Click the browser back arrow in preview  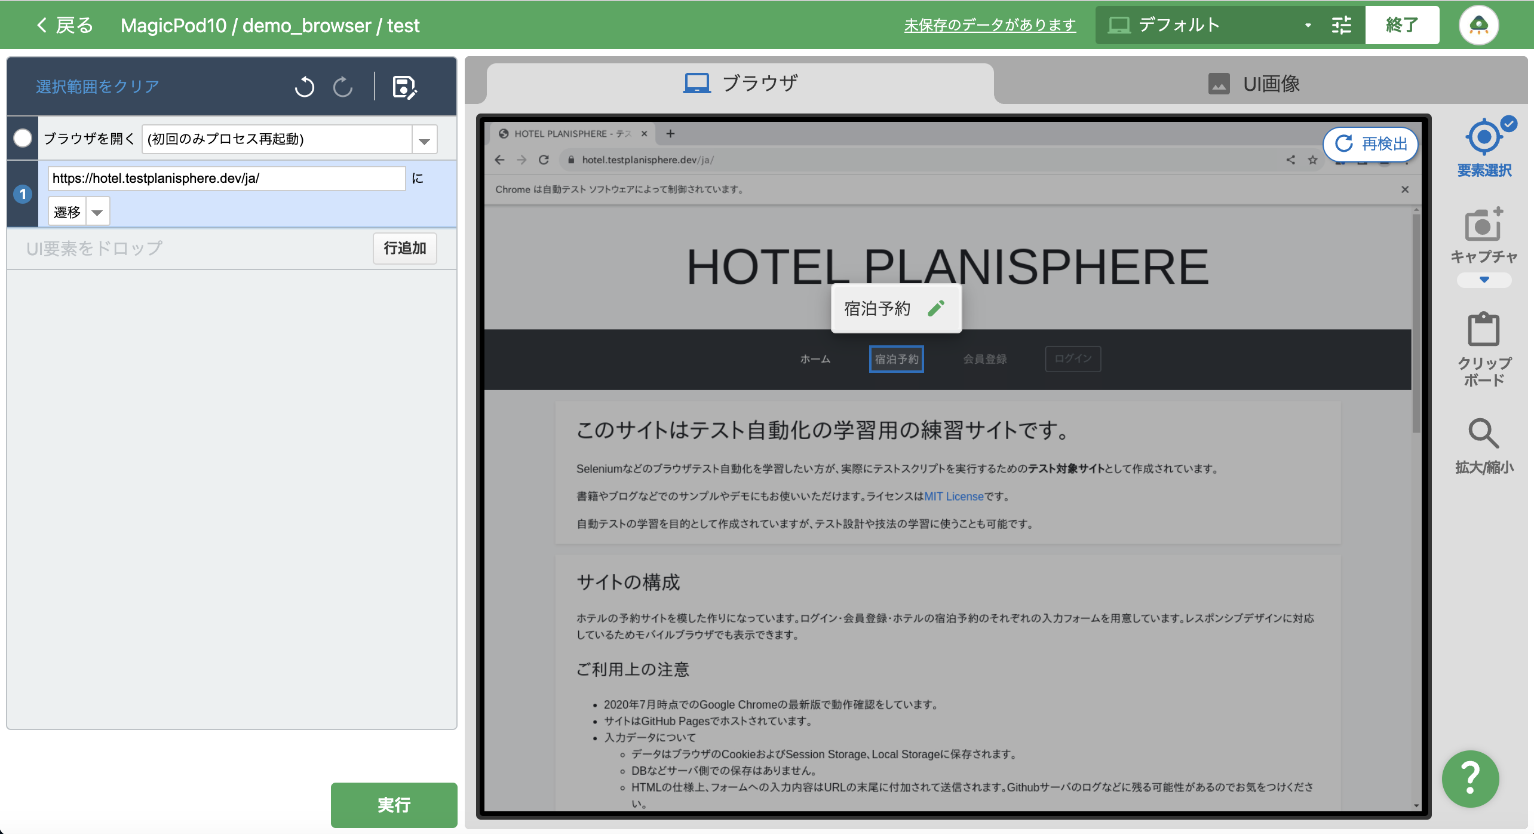point(500,160)
